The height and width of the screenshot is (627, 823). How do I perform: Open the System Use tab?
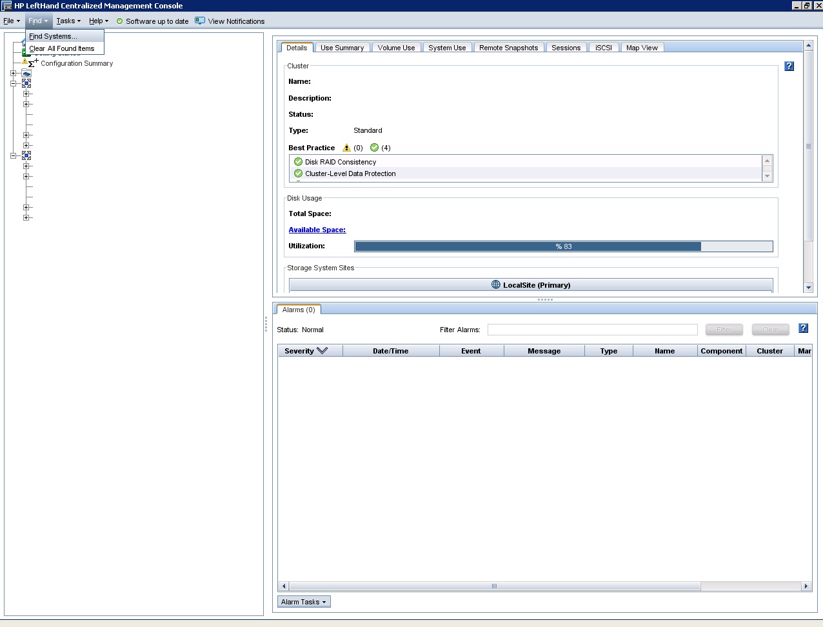tap(447, 48)
